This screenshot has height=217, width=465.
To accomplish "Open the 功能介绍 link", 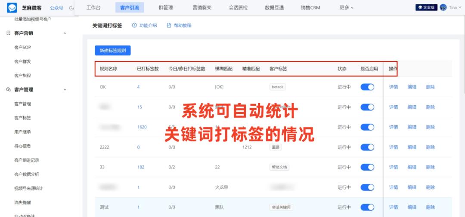I will click(148, 25).
